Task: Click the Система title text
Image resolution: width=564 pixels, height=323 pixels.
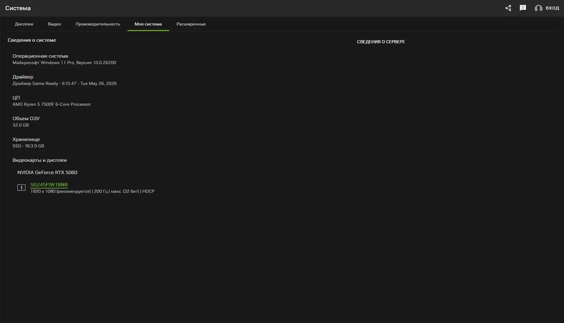Action: pyautogui.click(x=18, y=8)
